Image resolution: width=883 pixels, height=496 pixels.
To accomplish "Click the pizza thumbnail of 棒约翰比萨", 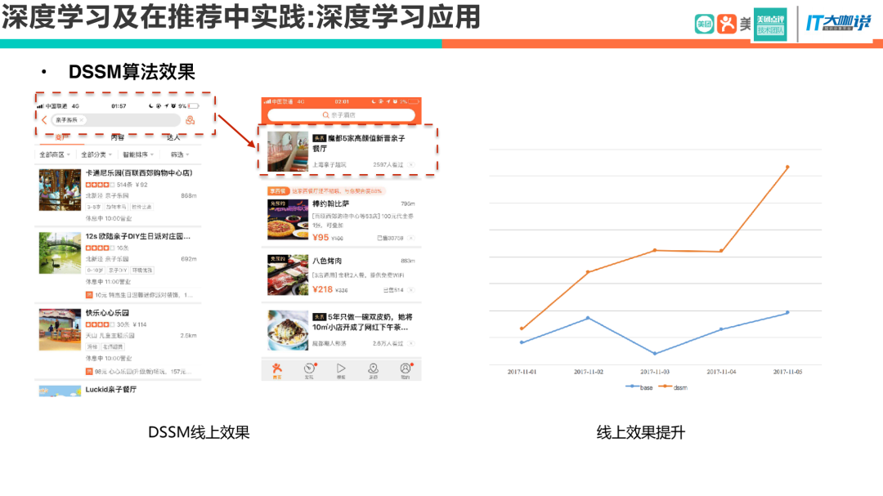I will [x=288, y=219].
